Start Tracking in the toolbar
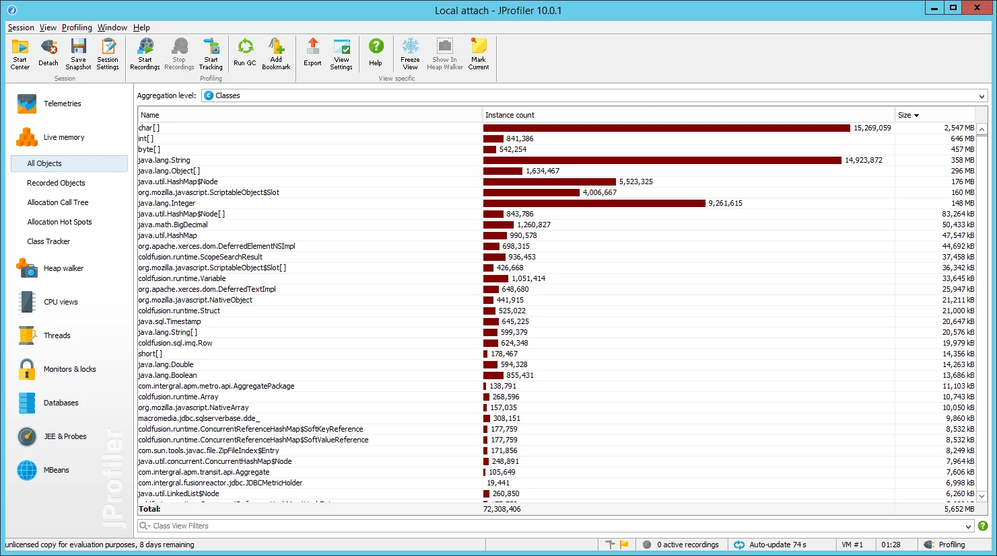The width and height of the screenshot is (997, 556). tap(211, 54)
